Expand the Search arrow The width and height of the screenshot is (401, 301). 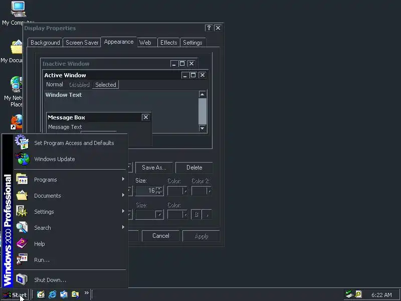pos(123,227)
